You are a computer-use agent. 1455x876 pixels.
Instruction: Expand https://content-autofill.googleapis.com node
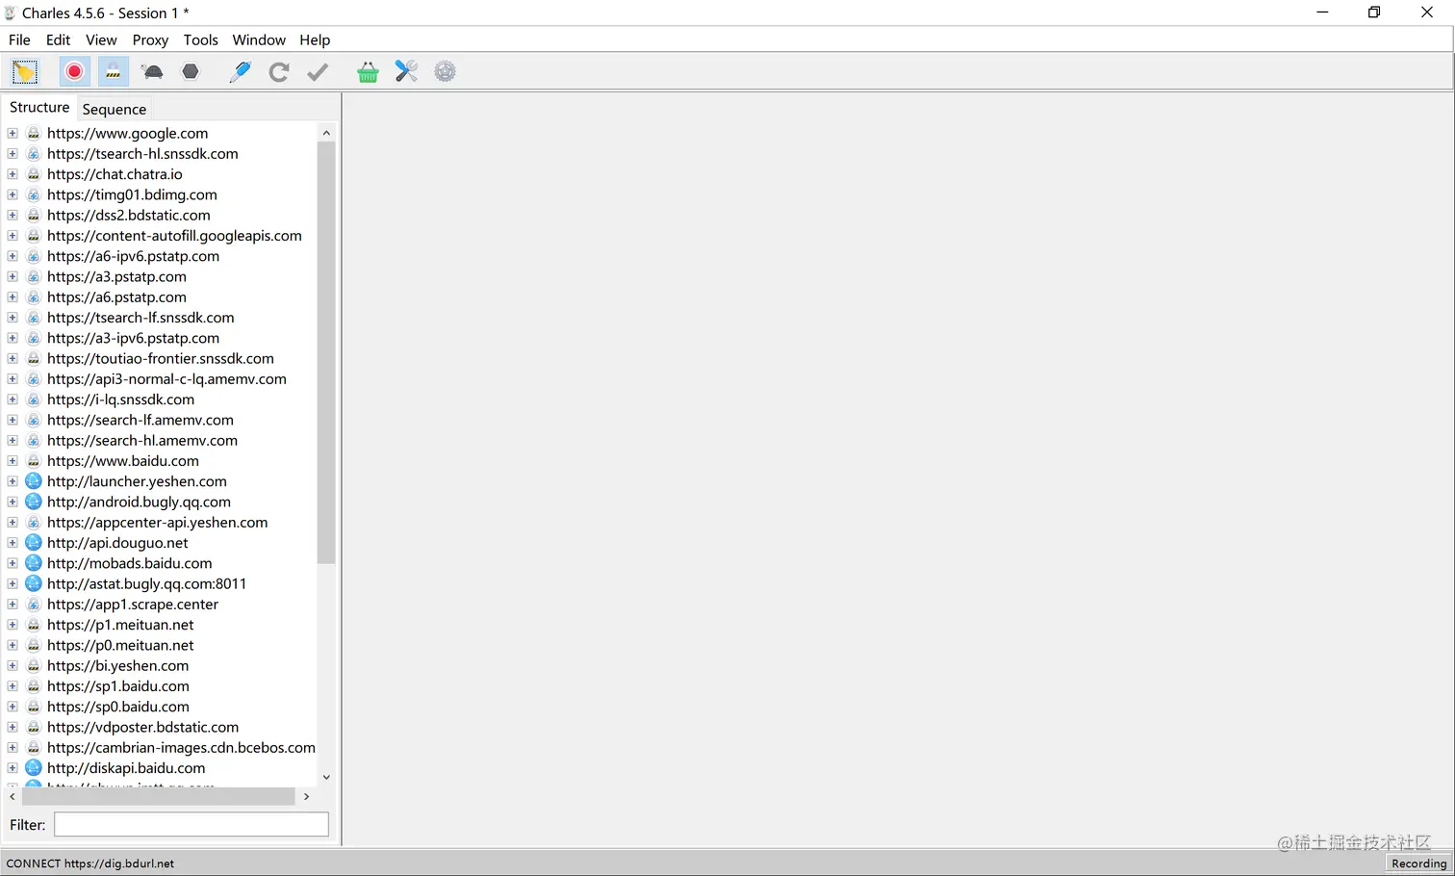point(13,236)
